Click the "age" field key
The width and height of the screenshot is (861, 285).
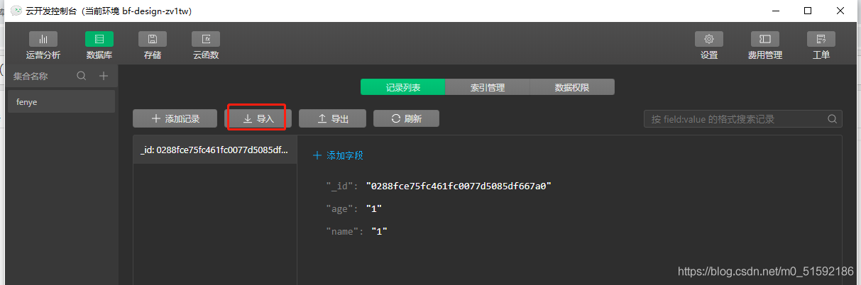click(x=343, y=208)
